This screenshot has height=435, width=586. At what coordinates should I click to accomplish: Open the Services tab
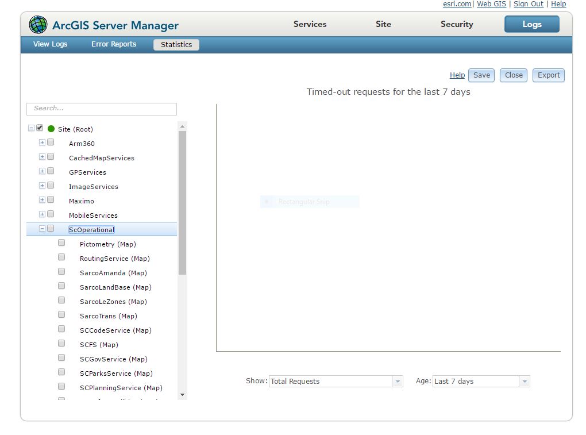[310, 24]
